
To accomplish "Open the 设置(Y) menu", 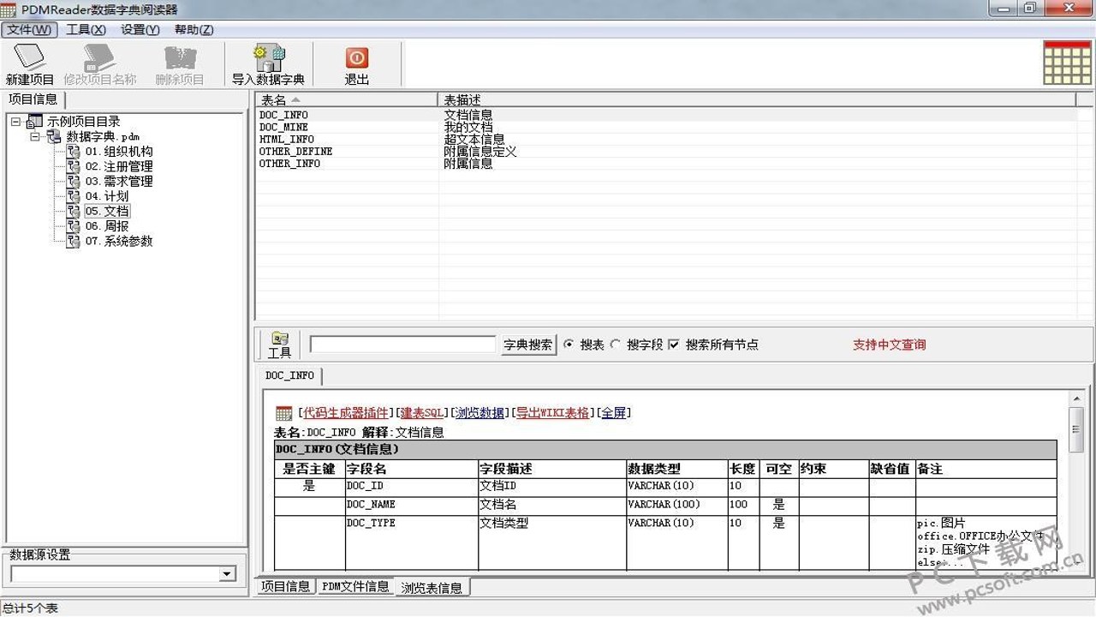I will pos(140,29).
